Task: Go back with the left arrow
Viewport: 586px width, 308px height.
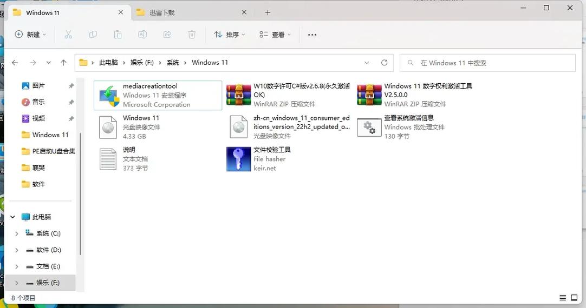Action: coord(15,63)
